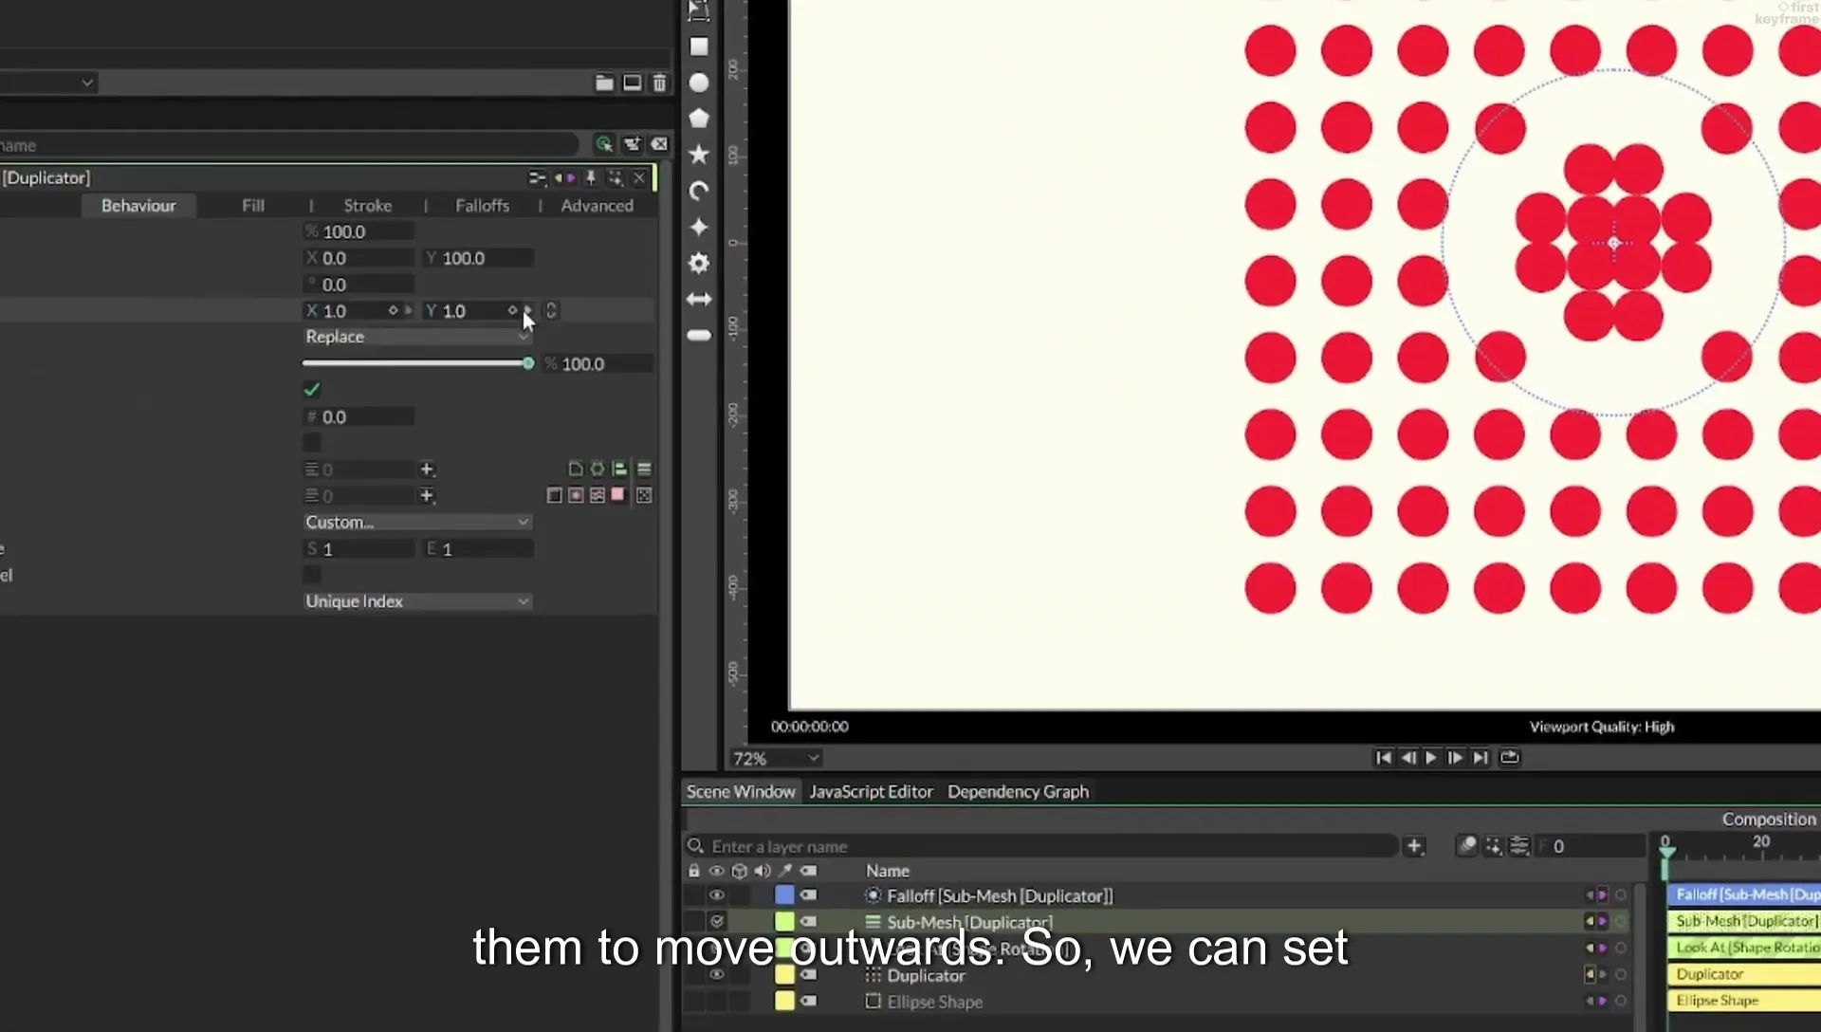Select the Polygon shape tool
The image size is (1821, 1032).
point(699,119)
